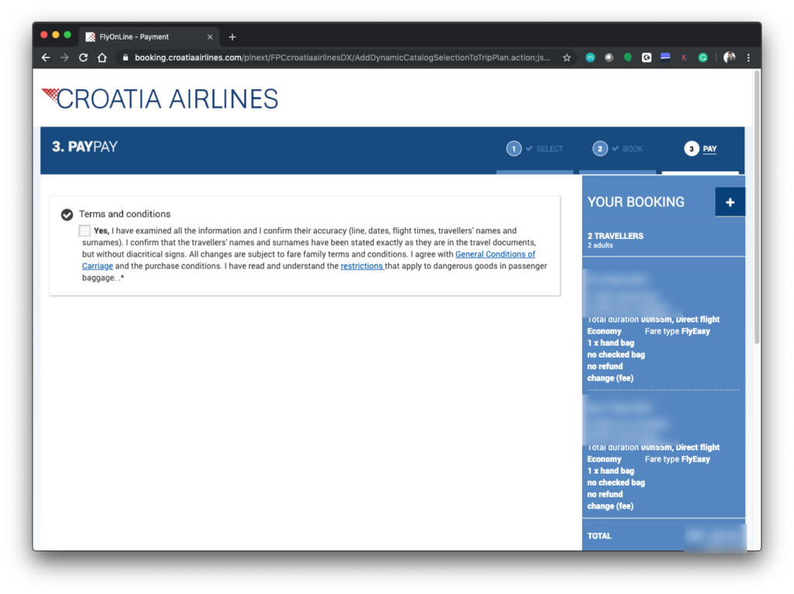The image size is (794, 594).
Task: Click the browser back arrow
Action: coord(46,57)
